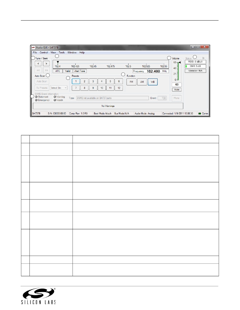Click the Varactor: N/A readout
The width and height of the screenshot is (240, 310).
click(x=196, y=71)
